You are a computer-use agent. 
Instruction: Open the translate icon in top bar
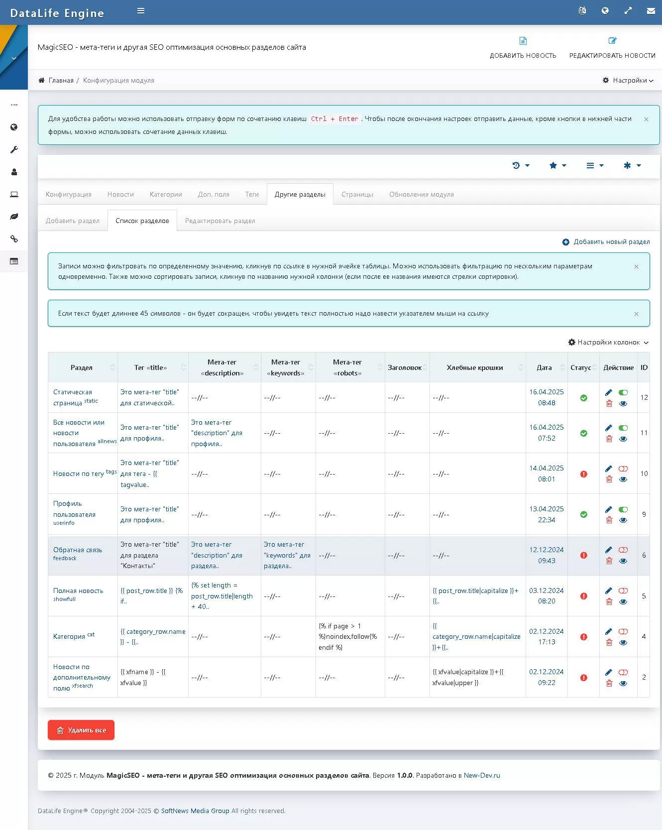click(x=582, y=10)
